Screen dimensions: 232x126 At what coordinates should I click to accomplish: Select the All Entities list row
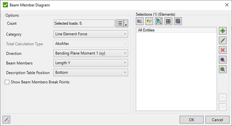[x=176, y=30]
